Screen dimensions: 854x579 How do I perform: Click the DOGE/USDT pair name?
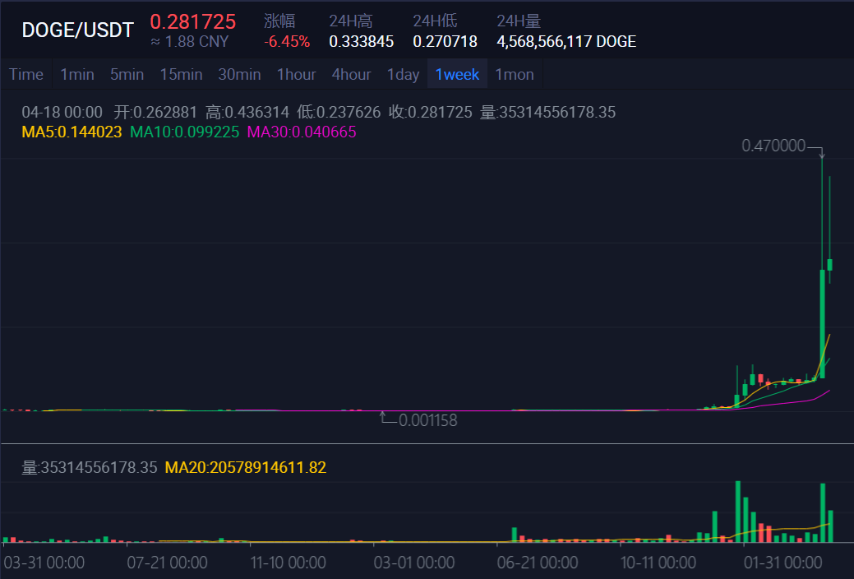click(78, 30)
